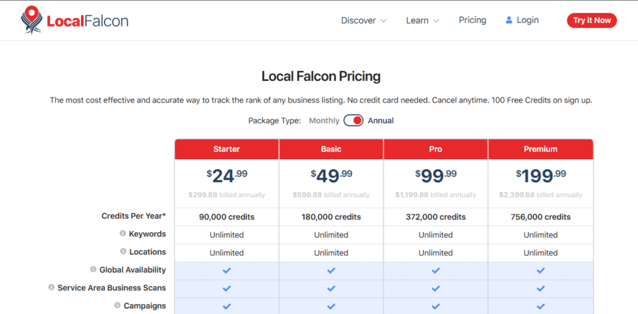
Task: Click the info icon next to Campaigns
Action: [x=117, y=305]
